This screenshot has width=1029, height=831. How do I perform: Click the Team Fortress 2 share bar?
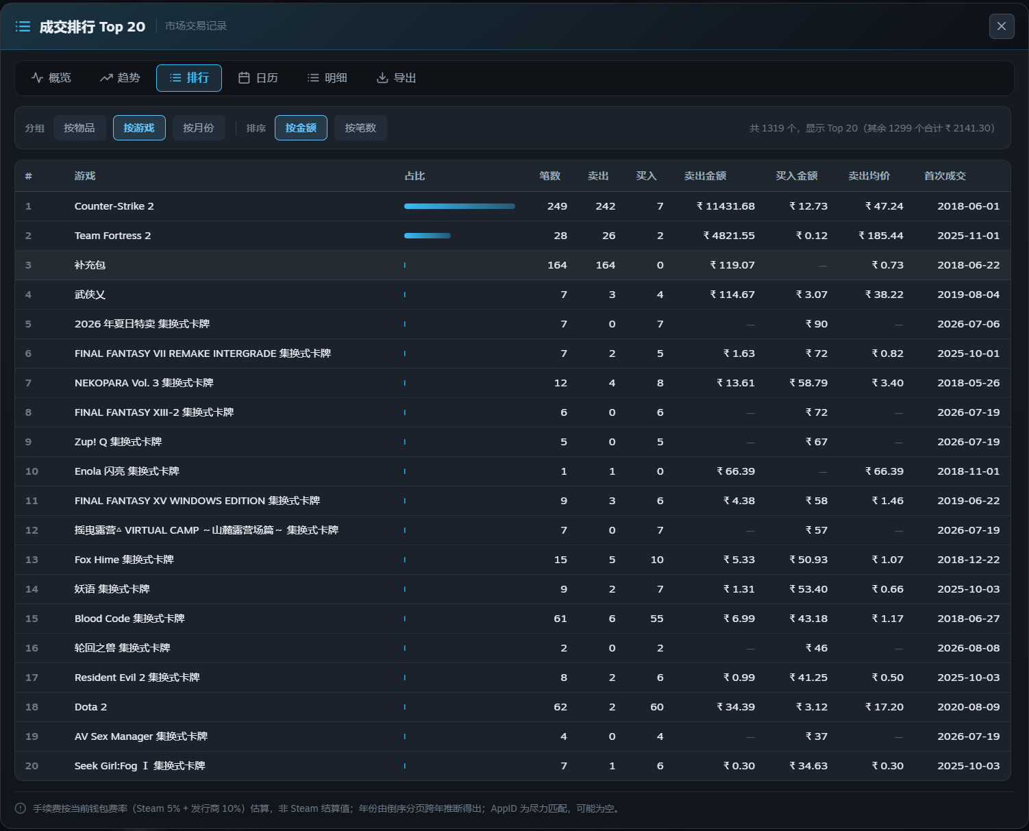point(427,236)
